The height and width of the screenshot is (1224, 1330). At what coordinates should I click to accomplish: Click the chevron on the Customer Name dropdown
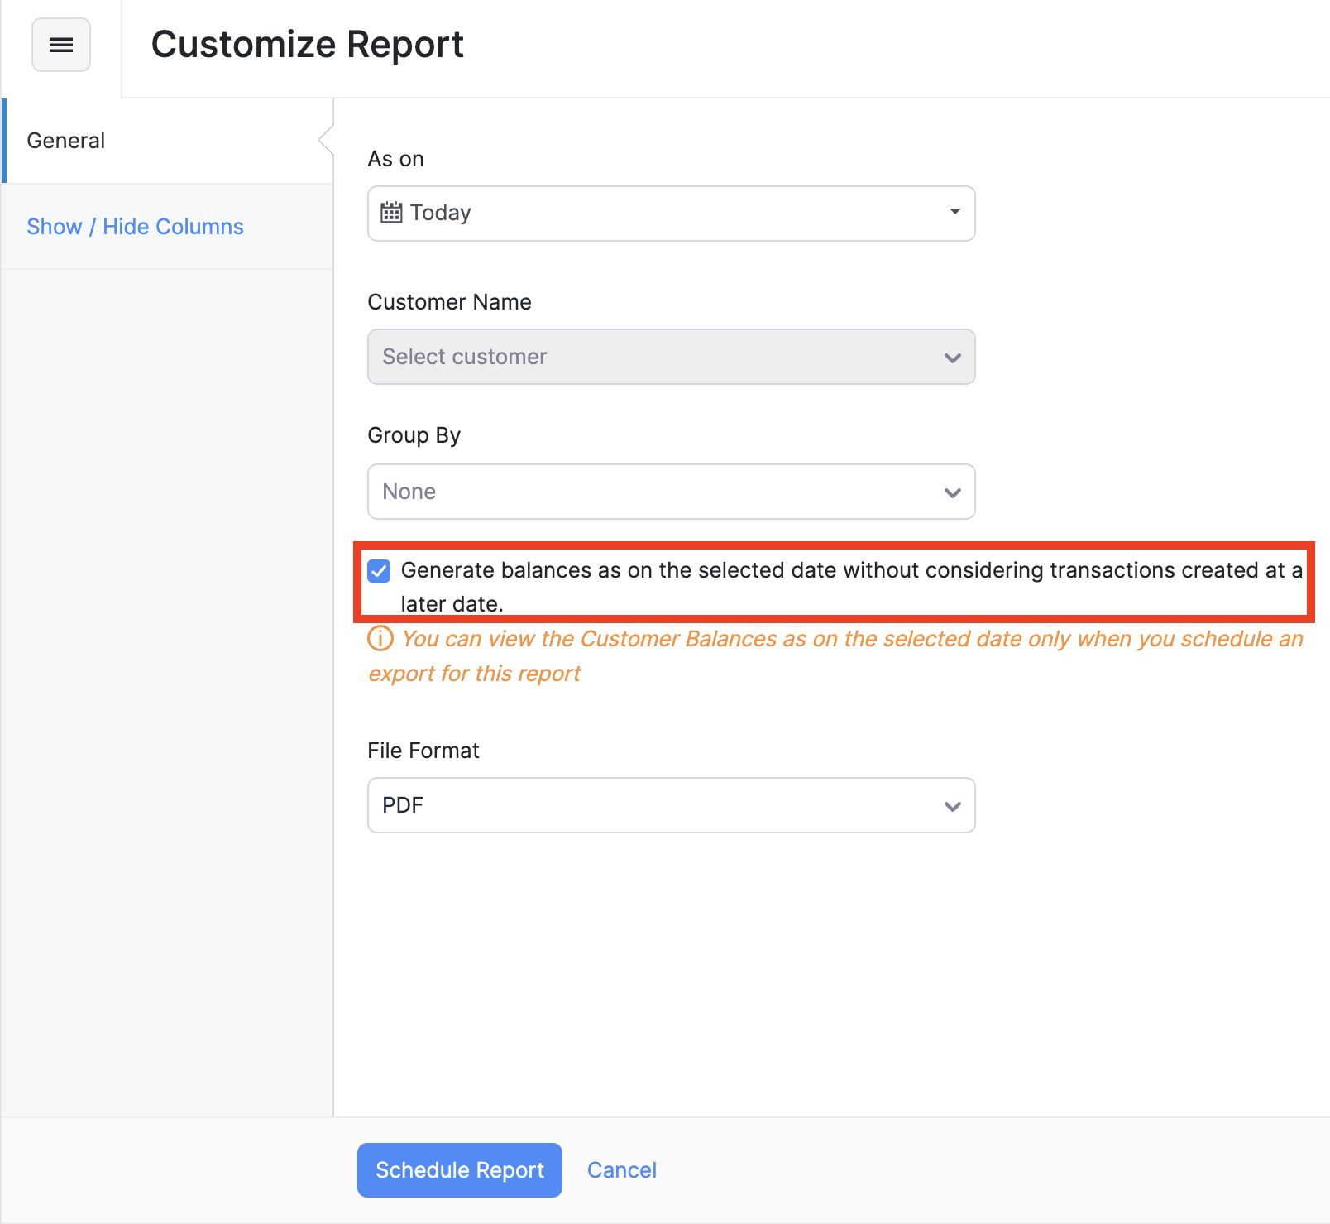tap(952, 357)
